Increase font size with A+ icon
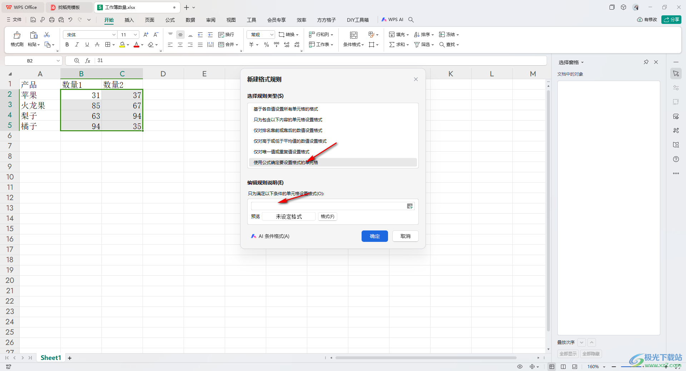Screen dimensions: 686x371 146,35
